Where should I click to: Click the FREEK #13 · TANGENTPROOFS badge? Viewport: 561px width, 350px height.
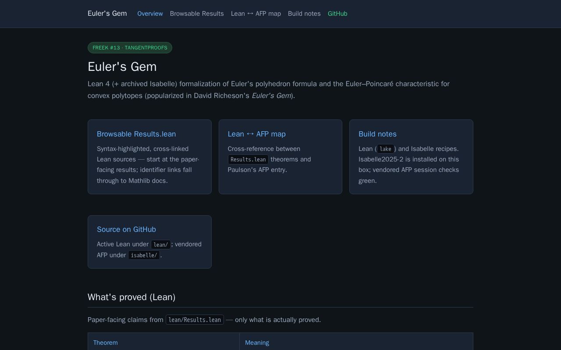click(x=130, y=48)
